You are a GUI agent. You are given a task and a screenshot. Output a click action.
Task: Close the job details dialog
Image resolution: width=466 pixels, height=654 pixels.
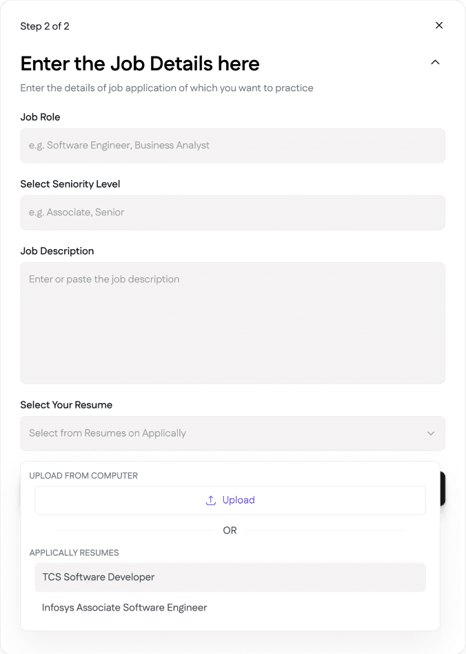[x=439, y=26]
